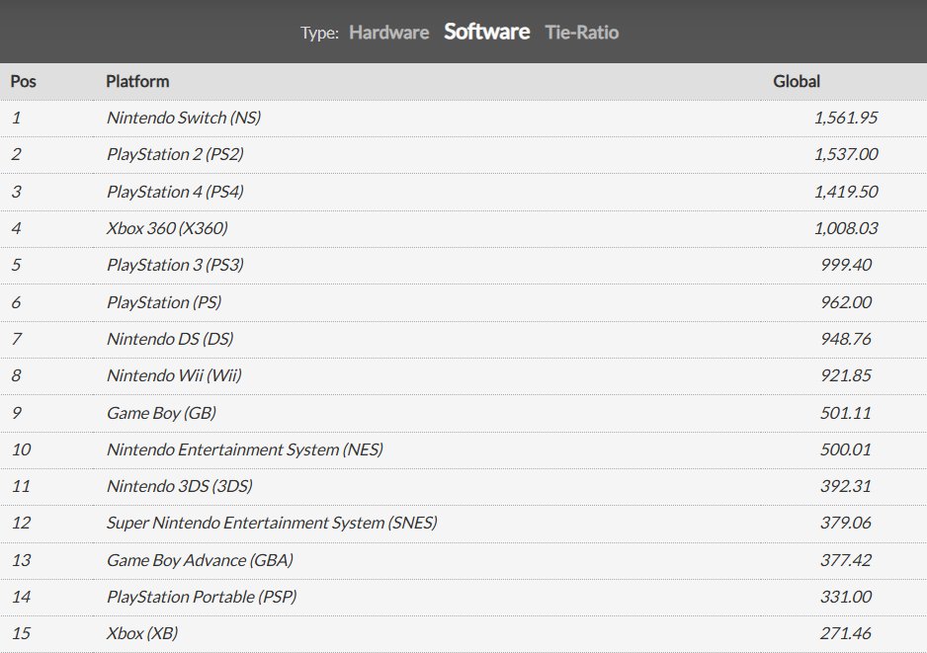
Task: Select the PlayStation Portable (PSP) platform
Action: pyautogui.click(x=203, y=597)
